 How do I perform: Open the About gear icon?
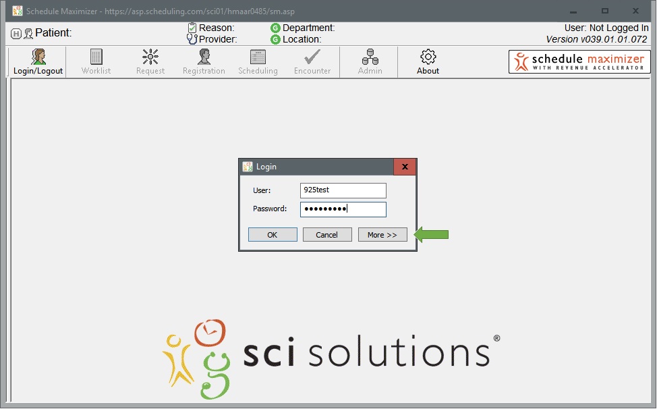tap(428, 57)
